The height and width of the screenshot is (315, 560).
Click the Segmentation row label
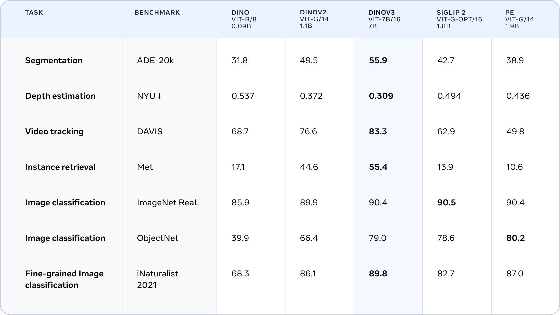(x=54, y=61)
